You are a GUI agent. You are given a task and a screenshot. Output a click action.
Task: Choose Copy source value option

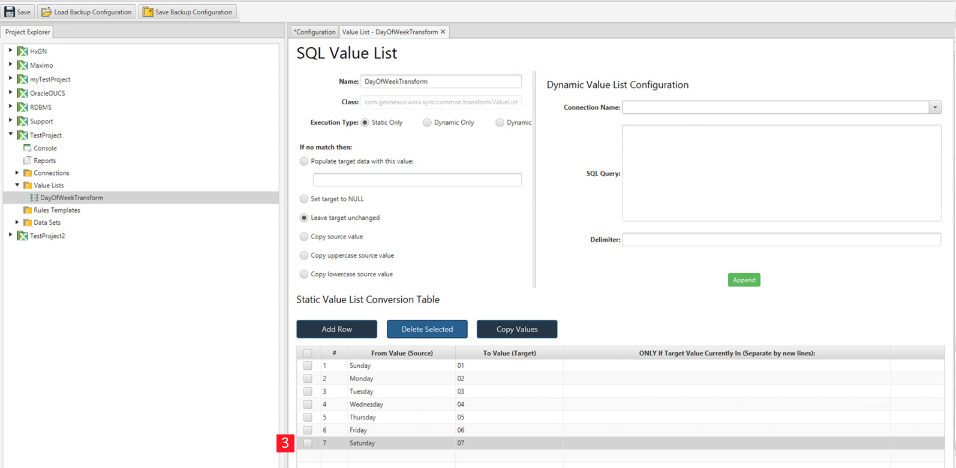point(304,237)
